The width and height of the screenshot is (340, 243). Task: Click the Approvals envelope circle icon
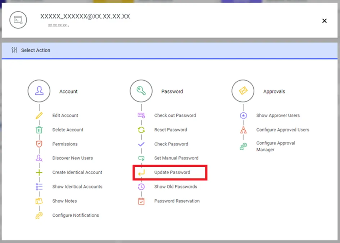243,91
